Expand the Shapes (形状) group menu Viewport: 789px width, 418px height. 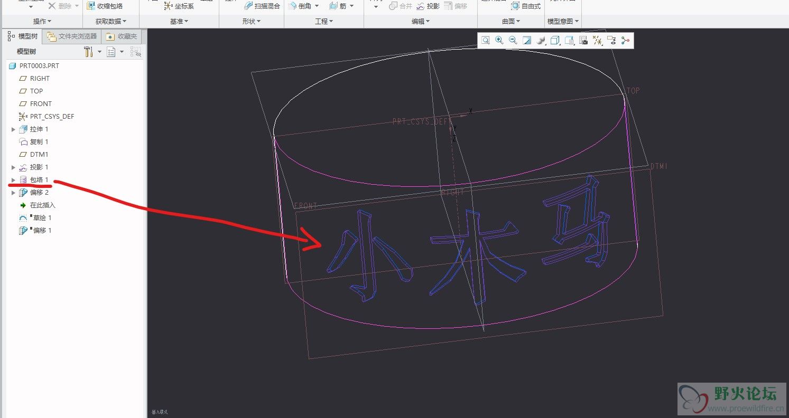[x=252, y=21]
